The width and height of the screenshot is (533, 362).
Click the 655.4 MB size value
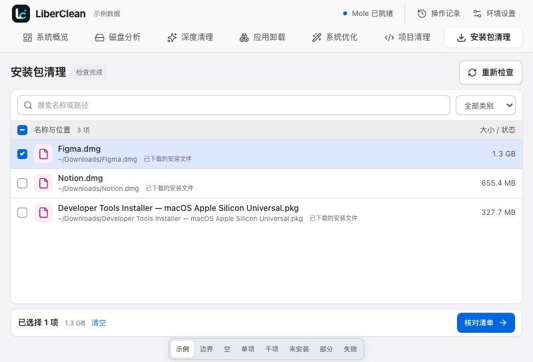tap(498, 183)
